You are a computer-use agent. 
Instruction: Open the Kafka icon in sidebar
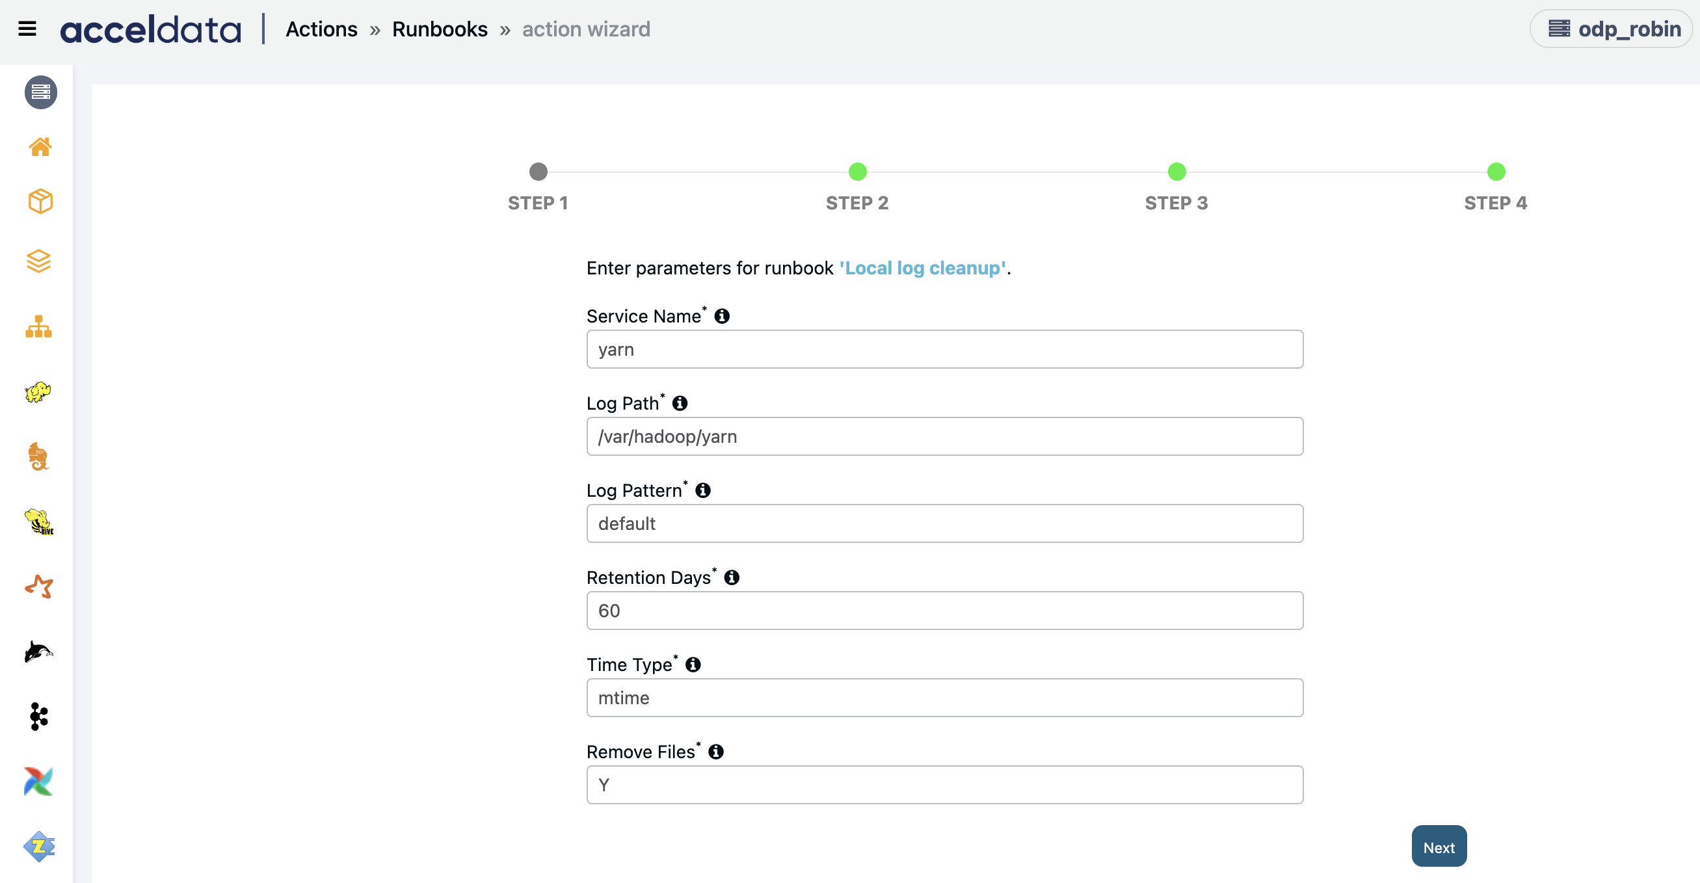39,716
